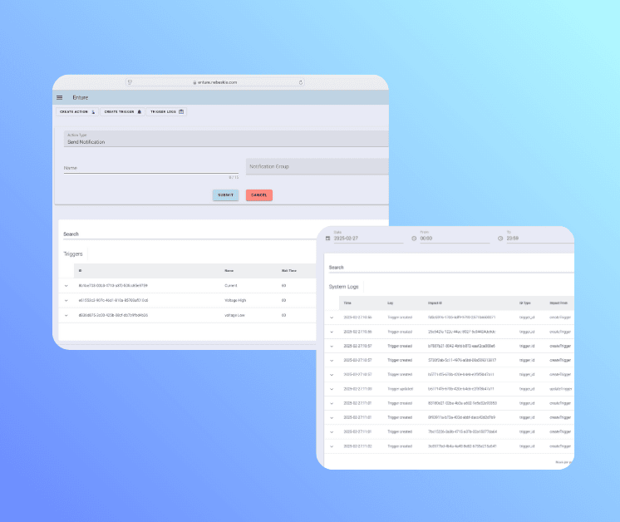
Task: Expand the Current trigger row
Action: pos(66,285)
